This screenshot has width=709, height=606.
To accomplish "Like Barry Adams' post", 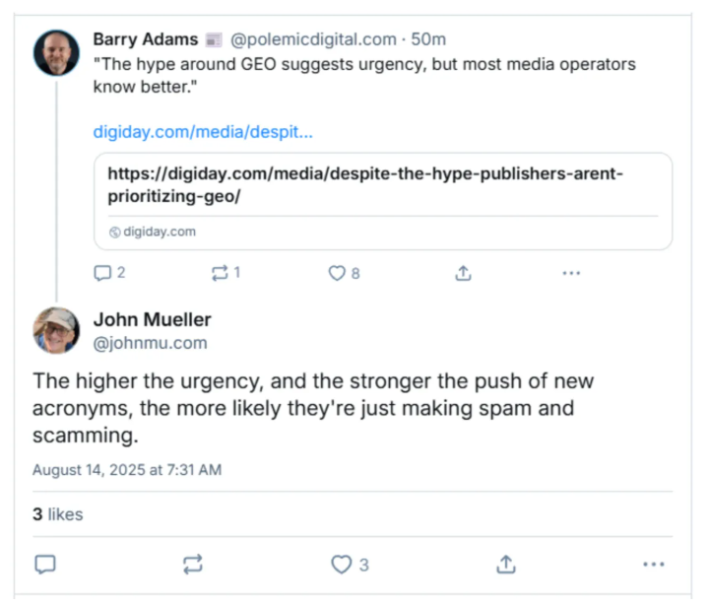I will pyautogui.click(x=337, y=274).
